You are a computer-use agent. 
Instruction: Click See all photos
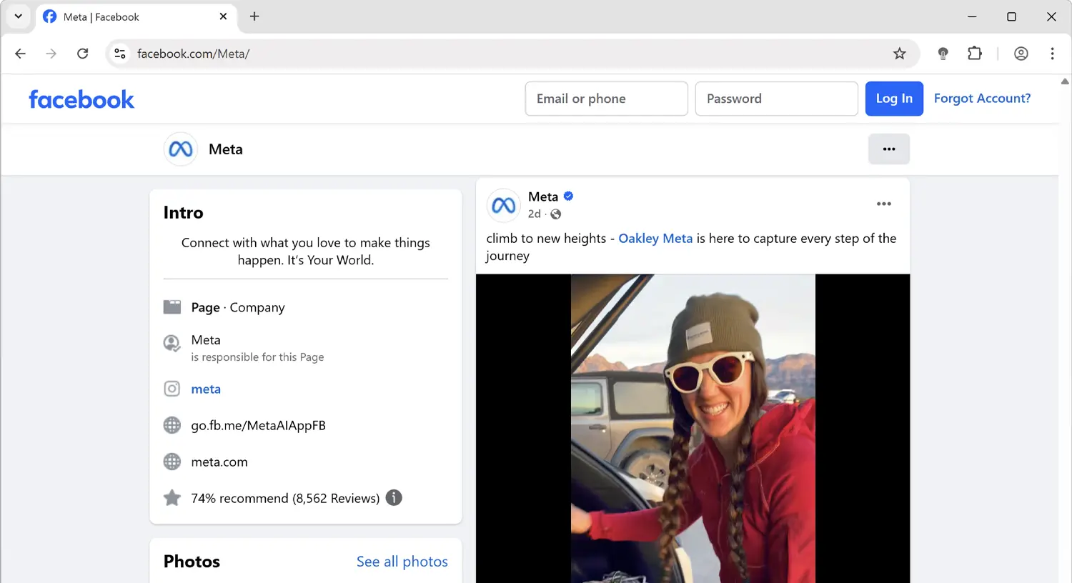tap(402, 562)
